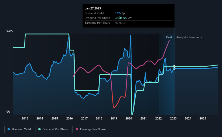The width and height of the screenshot is (222, 137).
Task: Click the 2019 x-axis label
Action: point(114,118)
